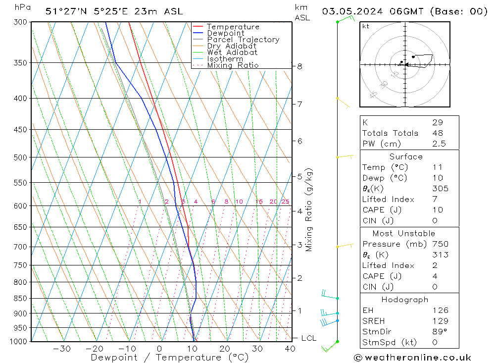
Task: Click the Surface section heading
Action: [x=406, y=157]
